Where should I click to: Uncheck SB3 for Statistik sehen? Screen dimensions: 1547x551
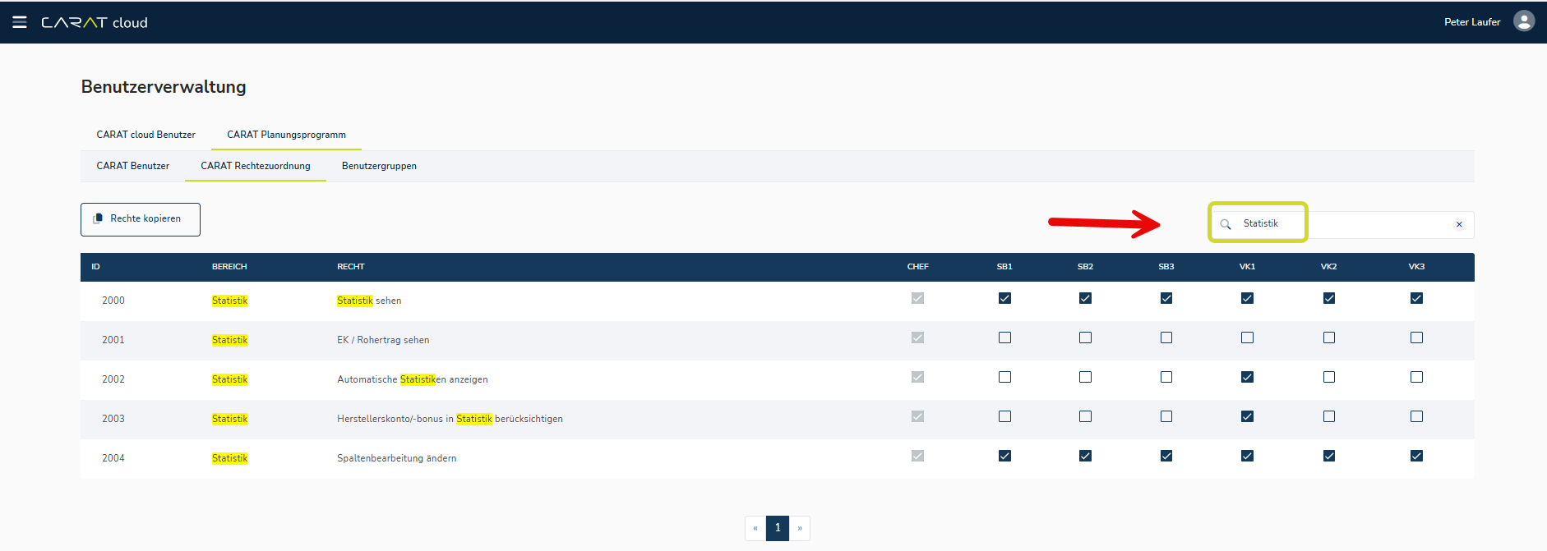(1166, 298)
